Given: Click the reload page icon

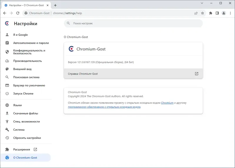Looking at the screenshot, I should point(18,13).
